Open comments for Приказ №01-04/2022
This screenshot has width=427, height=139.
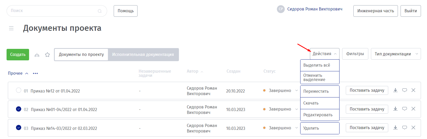click(x=404, y=109)
